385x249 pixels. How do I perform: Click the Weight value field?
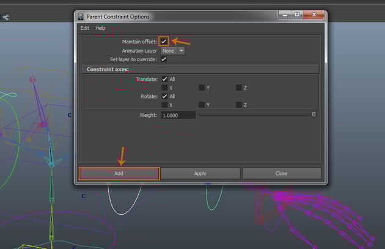[178, 115]
